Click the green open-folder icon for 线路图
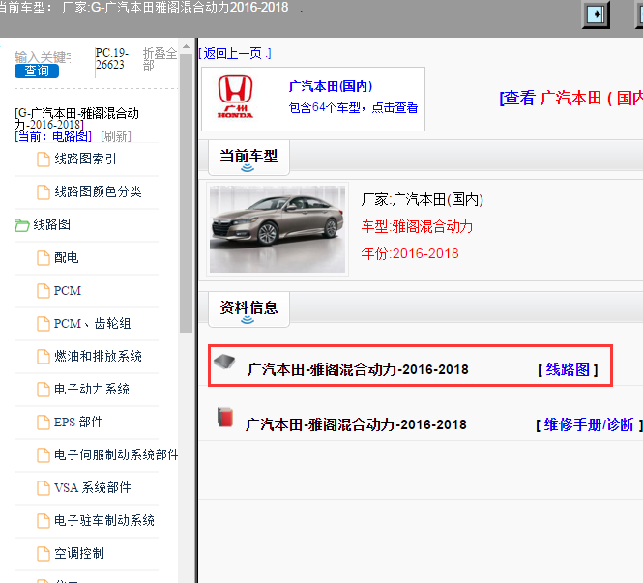This screenshot has height=583, width=643. click(x=21, y=225)
